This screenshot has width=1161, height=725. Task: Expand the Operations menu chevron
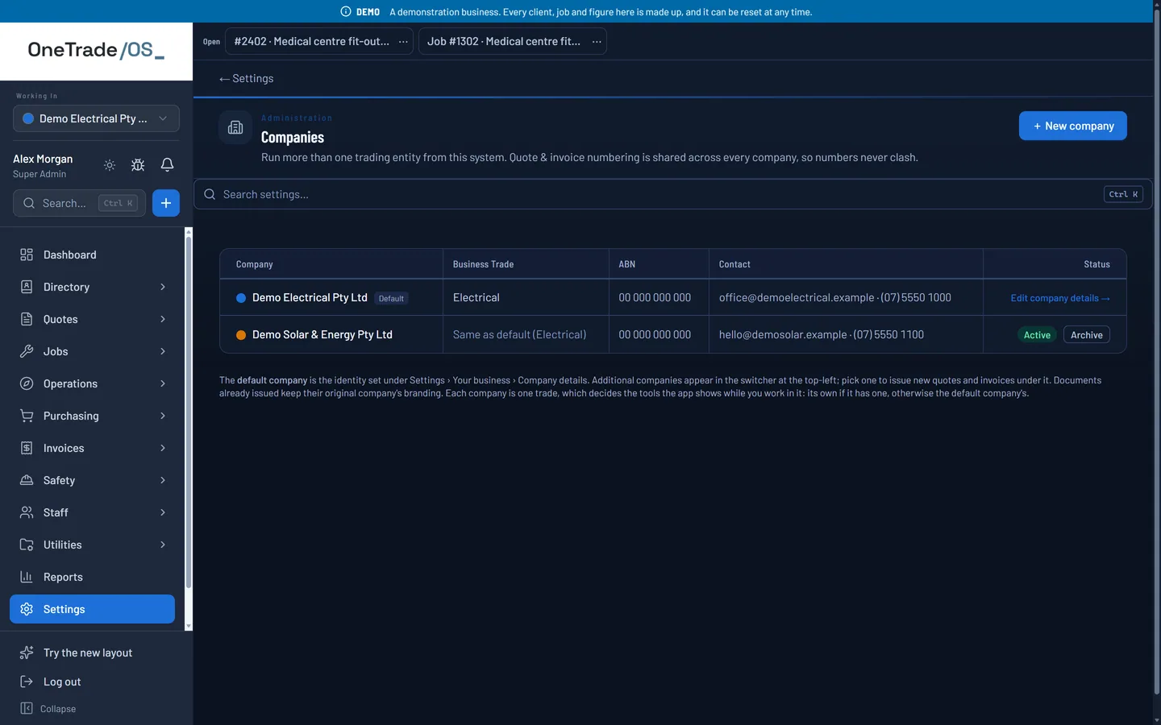(x=163, y=383)
